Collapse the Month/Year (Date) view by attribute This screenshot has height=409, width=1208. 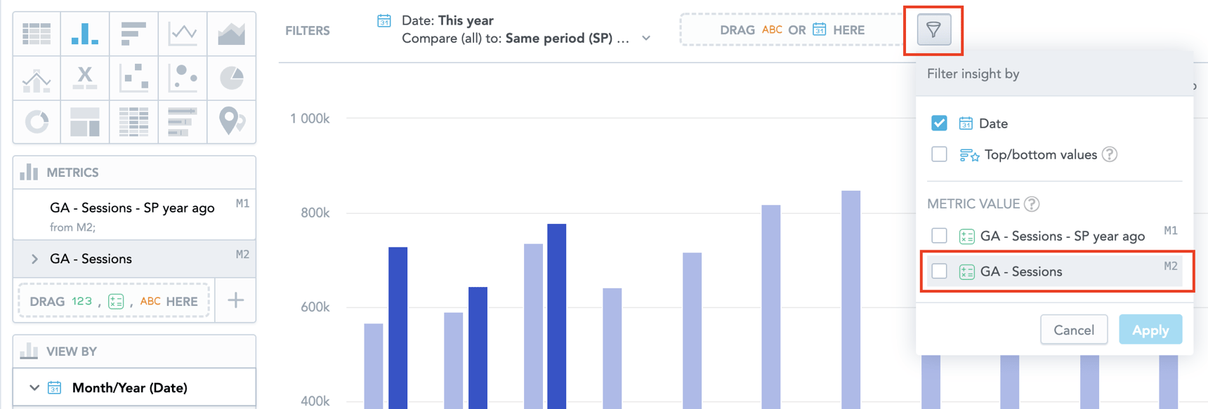tap(33, 387)
